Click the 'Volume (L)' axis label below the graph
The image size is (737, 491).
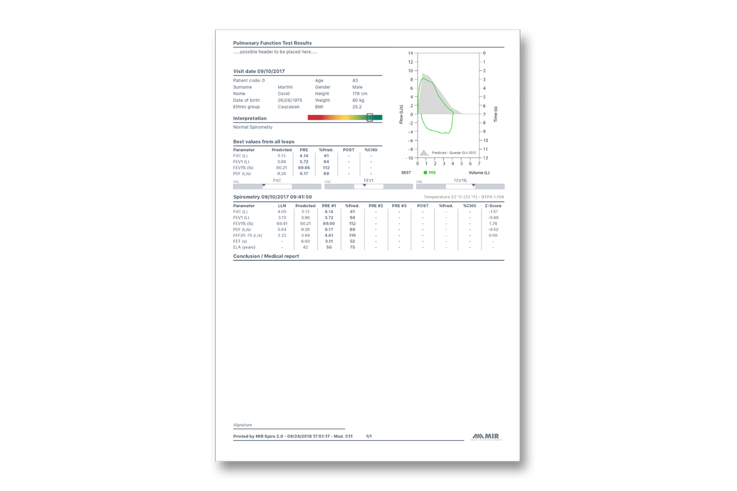tap(479, 173)
